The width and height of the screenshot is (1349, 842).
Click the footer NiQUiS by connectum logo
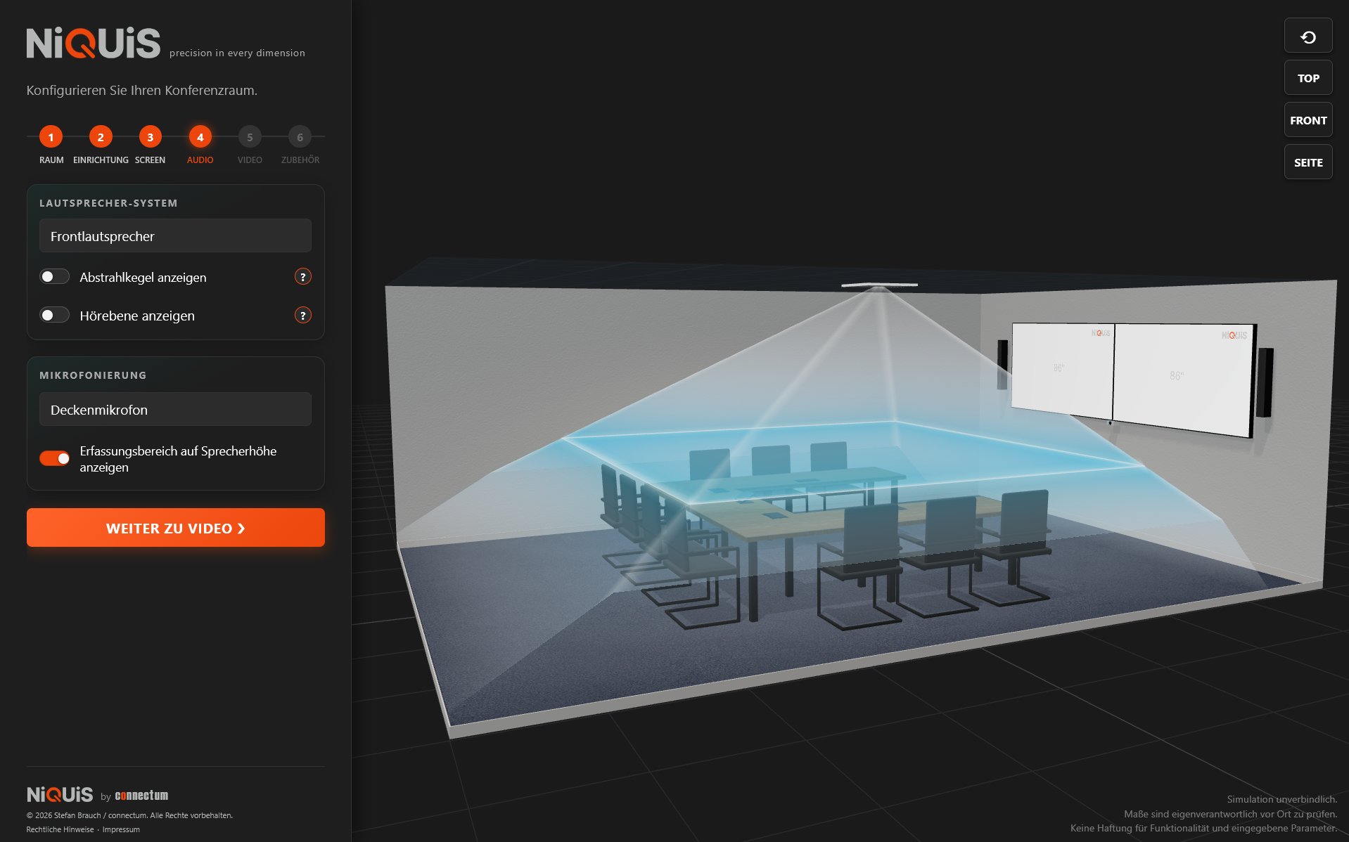pos(97,795)
